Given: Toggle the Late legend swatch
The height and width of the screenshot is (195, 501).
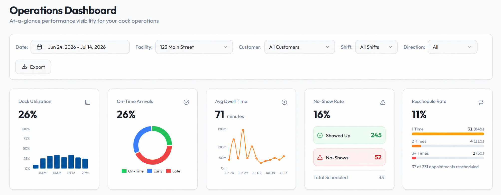Looking at the screenshot, I should pos(168,171).
